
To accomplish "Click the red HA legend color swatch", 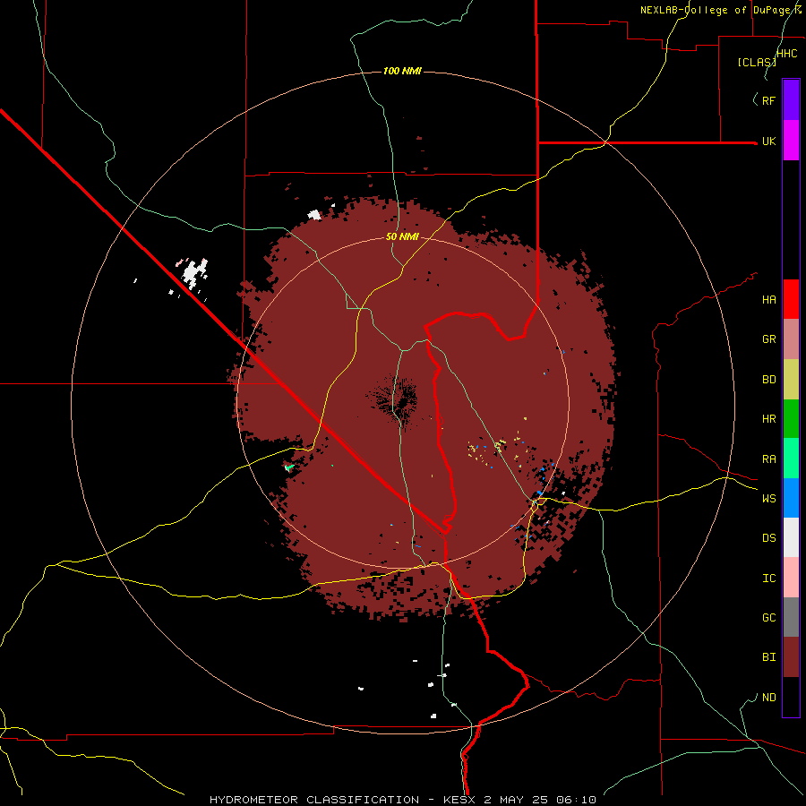I will (x=791, y=299).
